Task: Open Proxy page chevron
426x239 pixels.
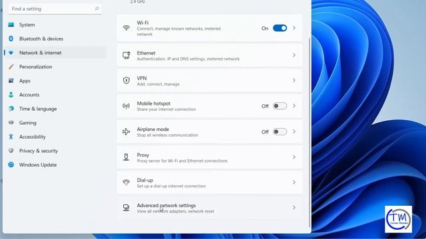Action: click(294, 157)
